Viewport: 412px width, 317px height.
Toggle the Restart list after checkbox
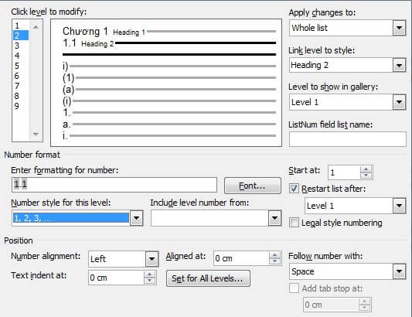click(x=294, y=189)
